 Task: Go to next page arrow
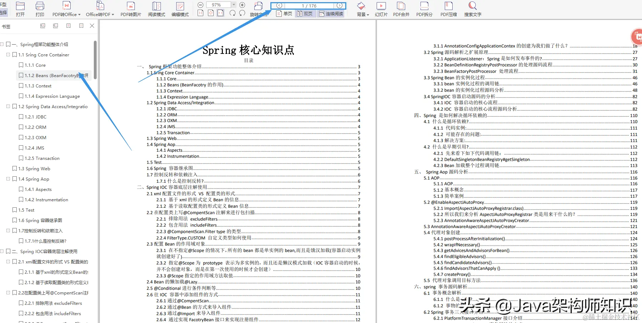pyautogui.click(x=340, y=6)
